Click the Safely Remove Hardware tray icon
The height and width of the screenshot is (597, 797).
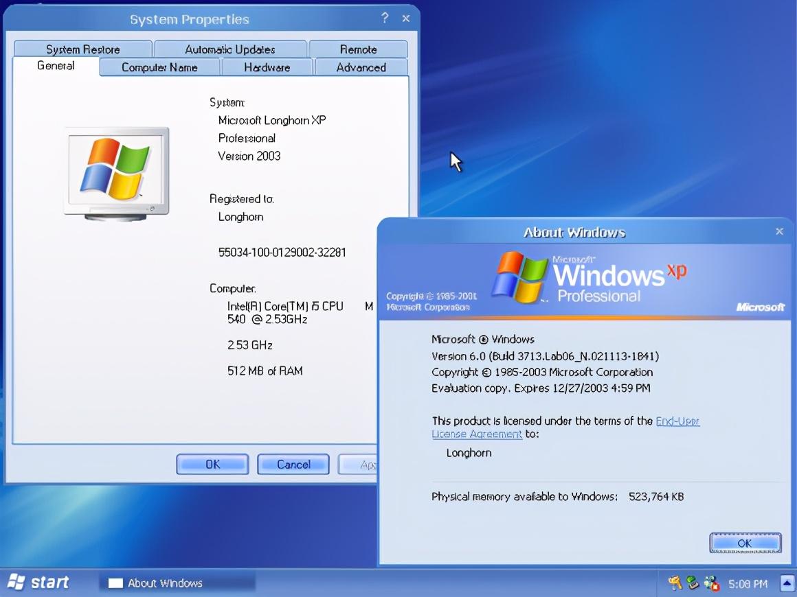[693, 583]
